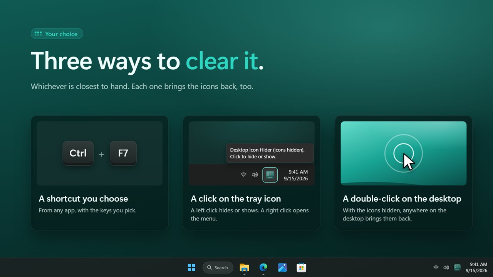Click the dots grid icon beside "Your choice"

click(x=38, y=34)
